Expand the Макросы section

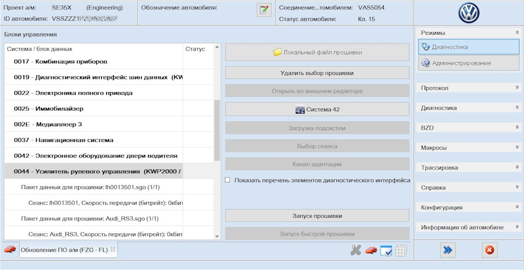[517, 148]
